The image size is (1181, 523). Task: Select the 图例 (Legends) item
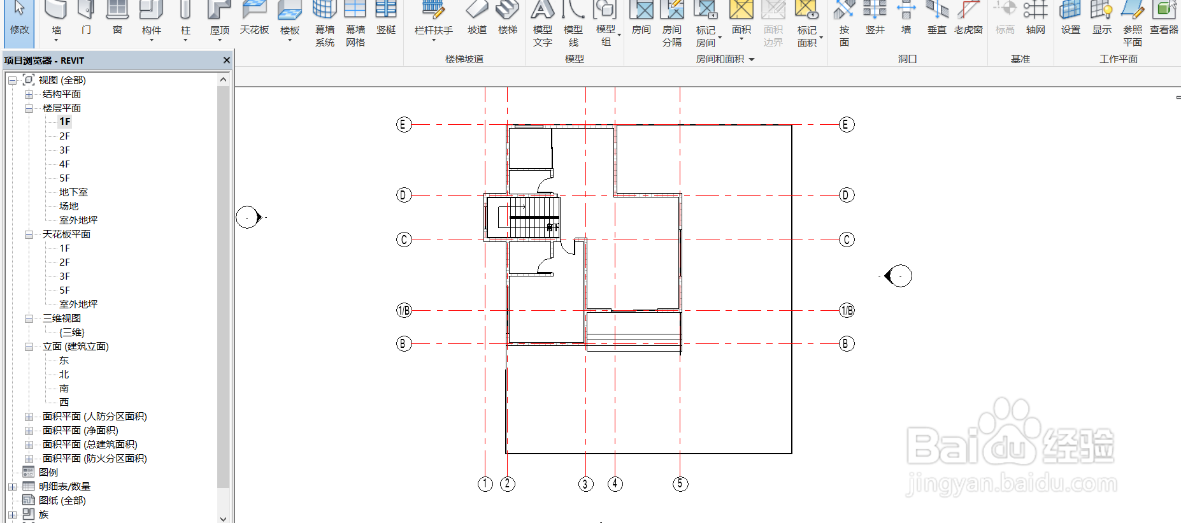click(48, 473)
